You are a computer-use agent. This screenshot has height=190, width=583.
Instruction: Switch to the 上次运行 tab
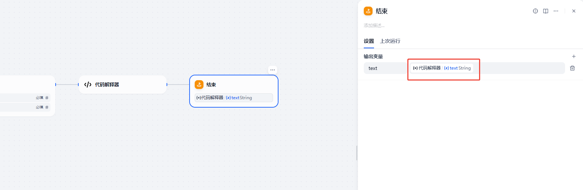click(390, 41)
